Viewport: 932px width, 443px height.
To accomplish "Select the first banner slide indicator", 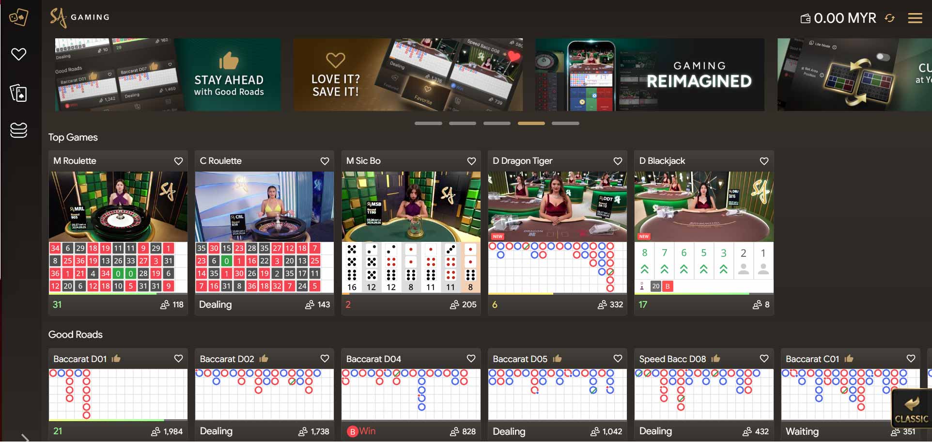I will pos(428,124).
